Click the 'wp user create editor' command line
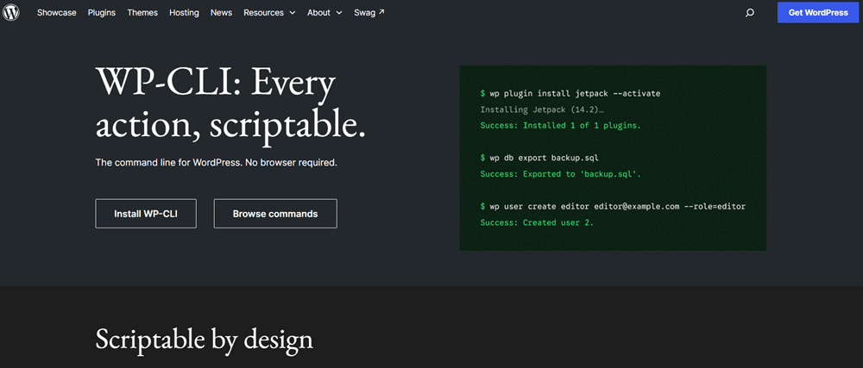This screenshot has height=368, width=863. pyautogui.click(x=613, y=207)
